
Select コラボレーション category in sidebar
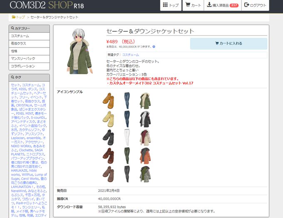[29, 66]
